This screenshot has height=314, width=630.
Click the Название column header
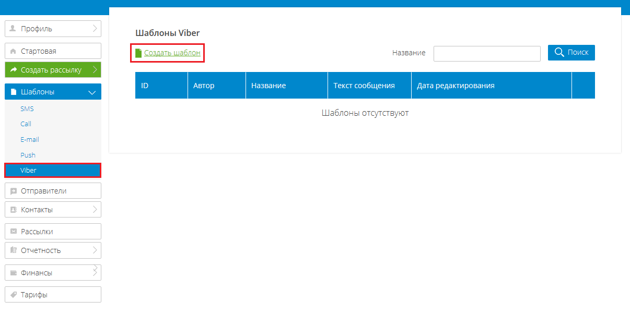coord(287,86)
